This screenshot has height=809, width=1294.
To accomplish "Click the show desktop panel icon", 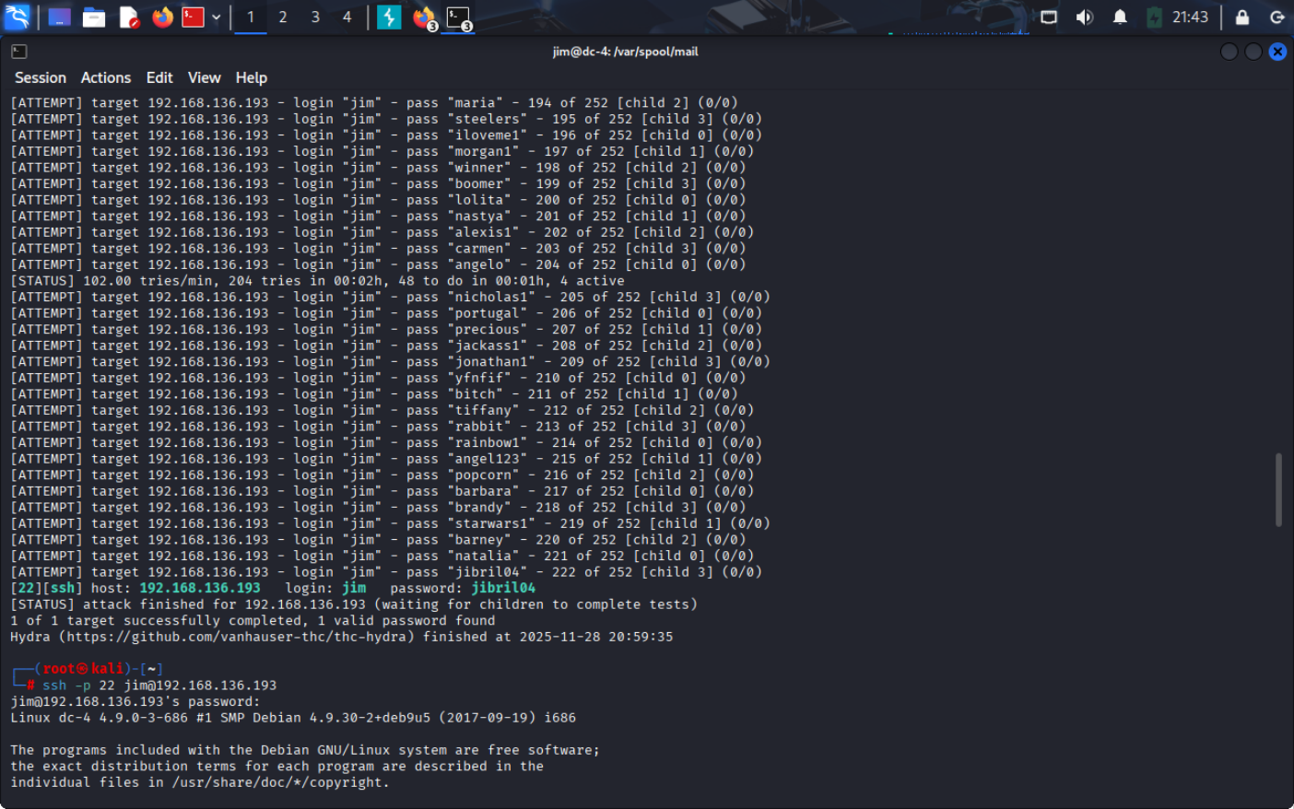I will [59, 17].
